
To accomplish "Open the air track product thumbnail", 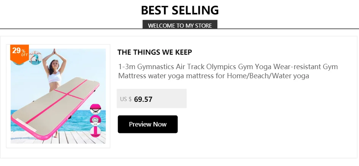I will click(58, 96).
